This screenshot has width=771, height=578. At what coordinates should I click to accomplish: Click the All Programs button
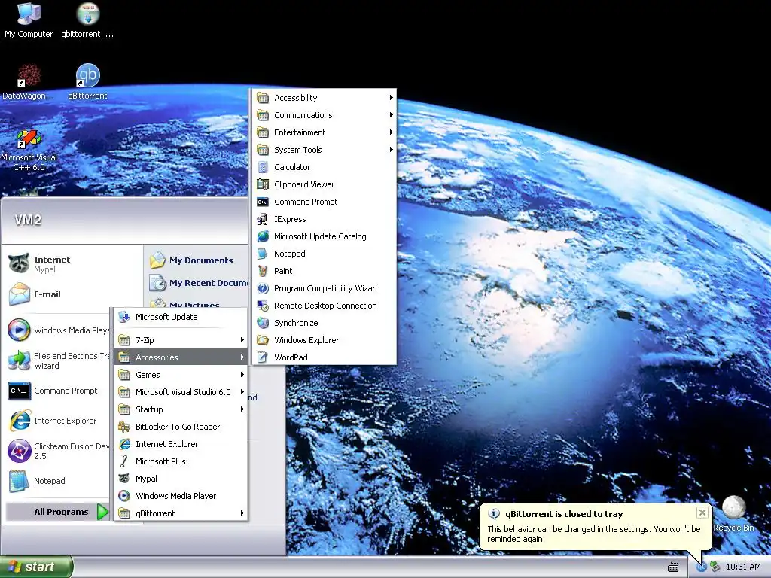[x=57, y=512]
